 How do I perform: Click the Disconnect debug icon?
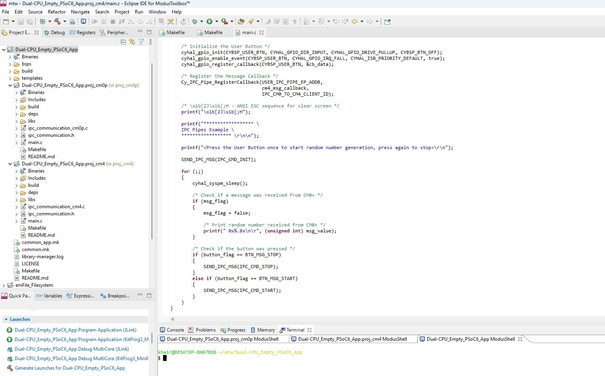pos(122,21)
